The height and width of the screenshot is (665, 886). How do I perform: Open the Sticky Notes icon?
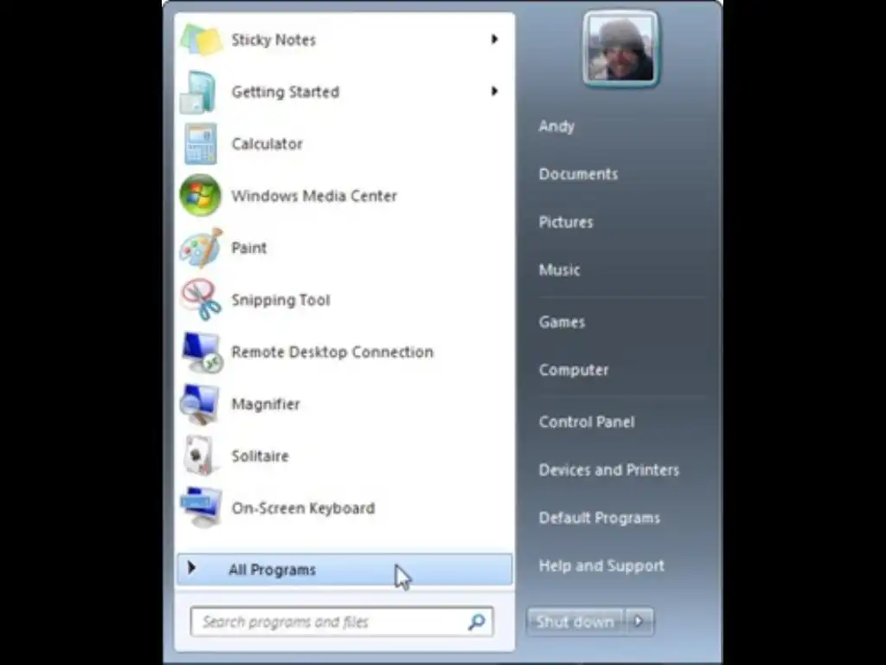201,40
